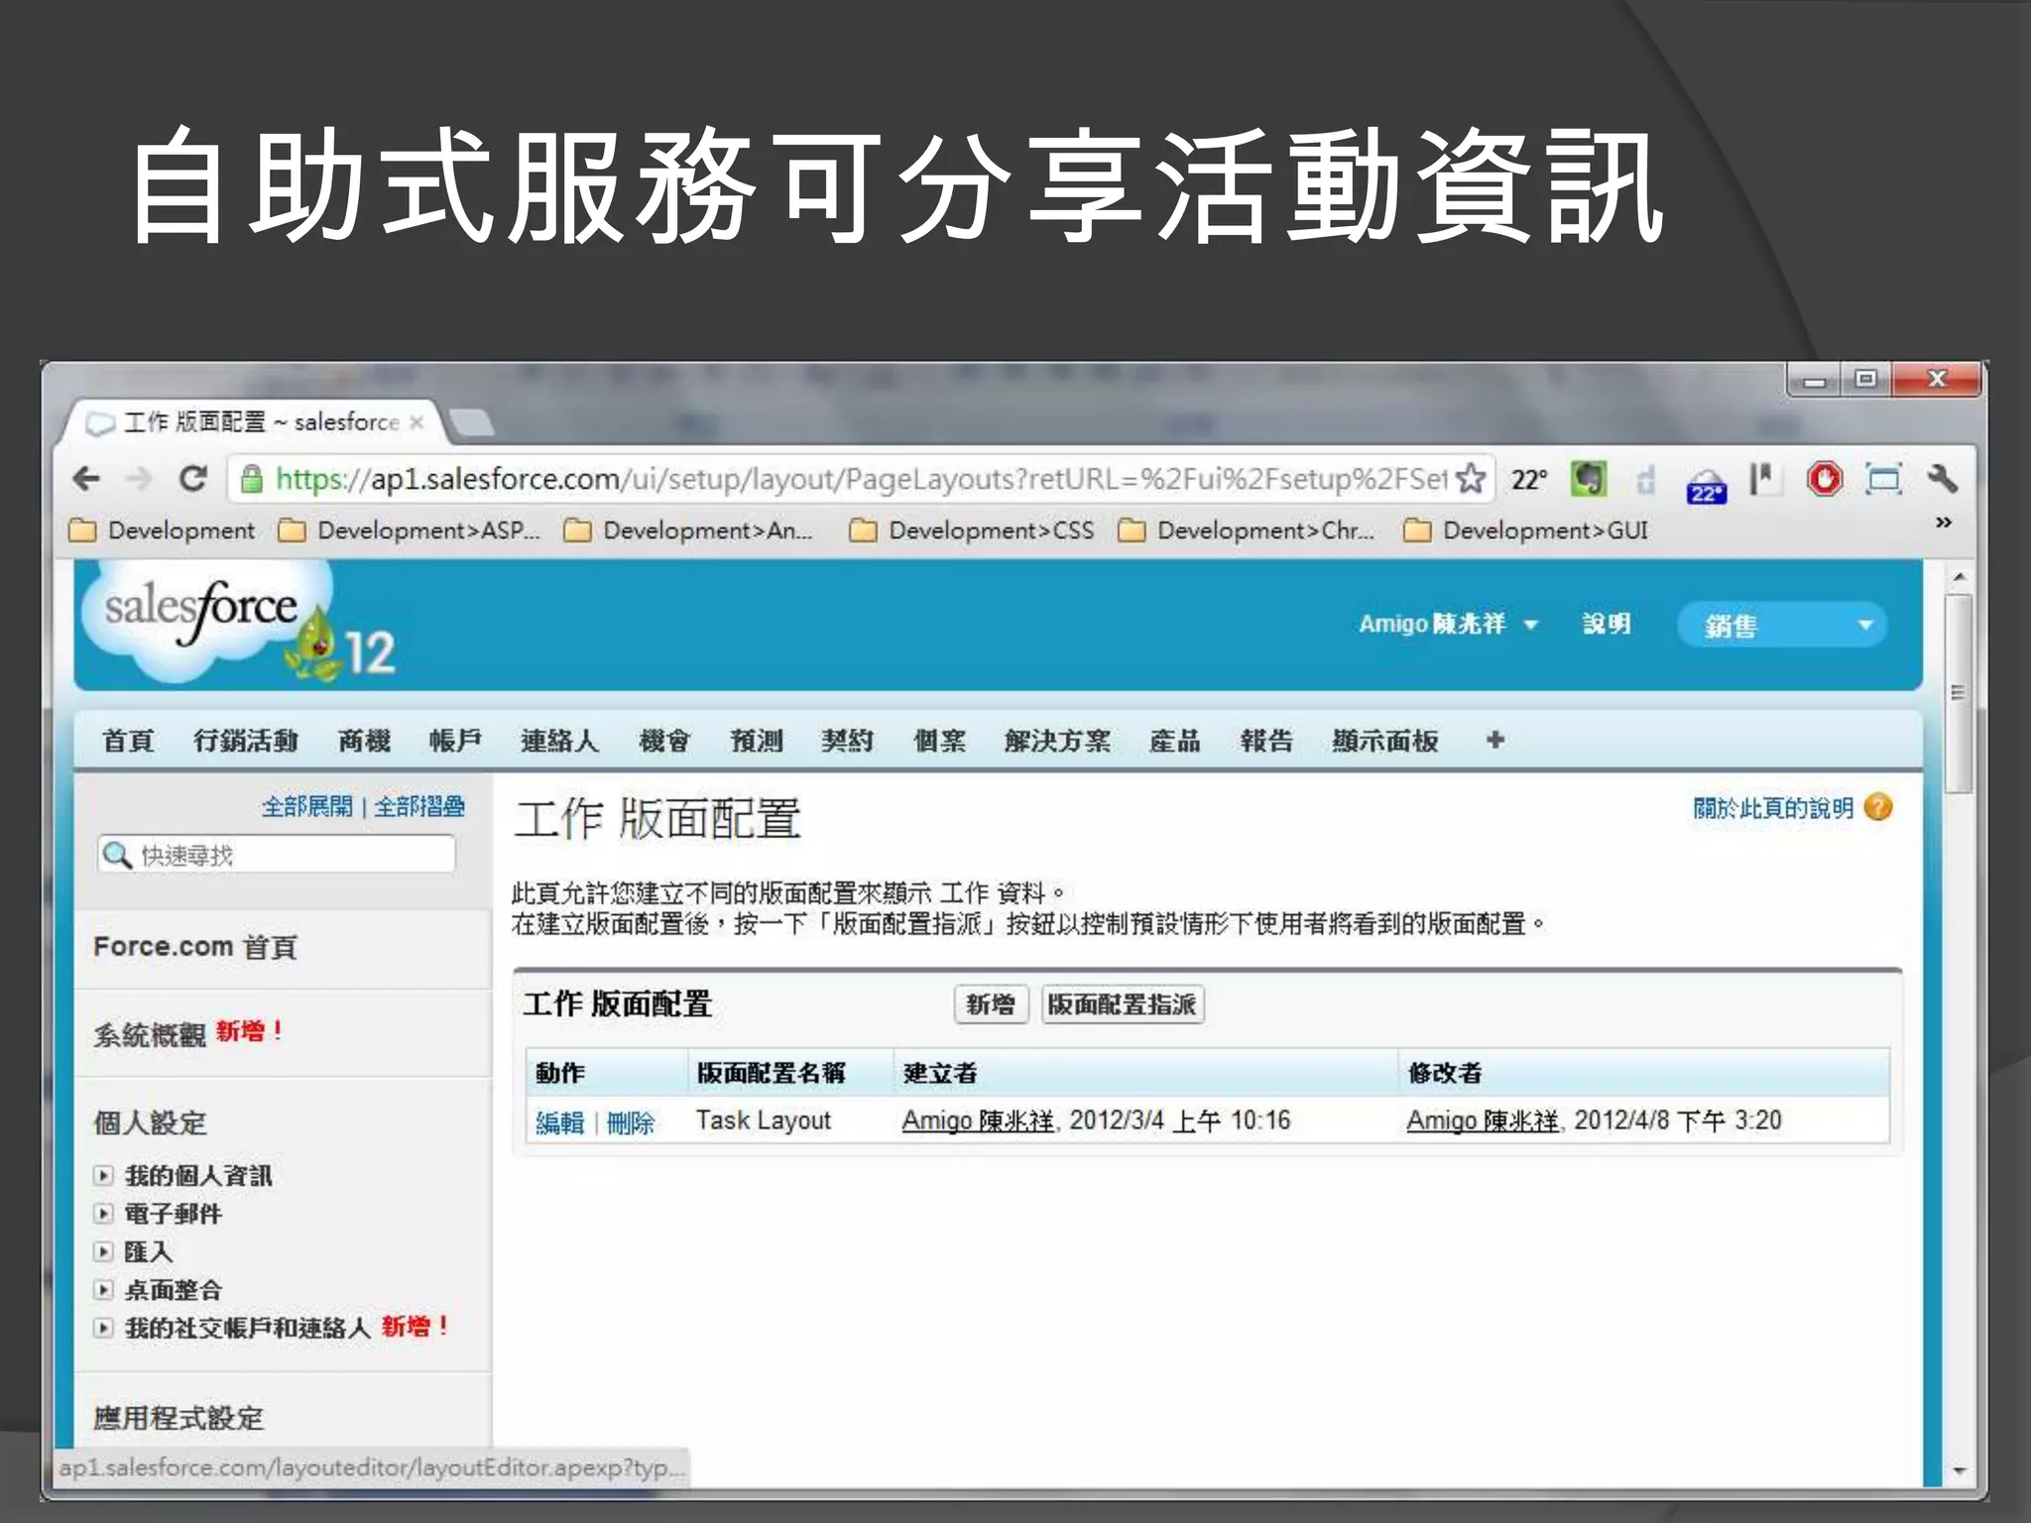Click the green SSL lock icon

coord(252,479)
